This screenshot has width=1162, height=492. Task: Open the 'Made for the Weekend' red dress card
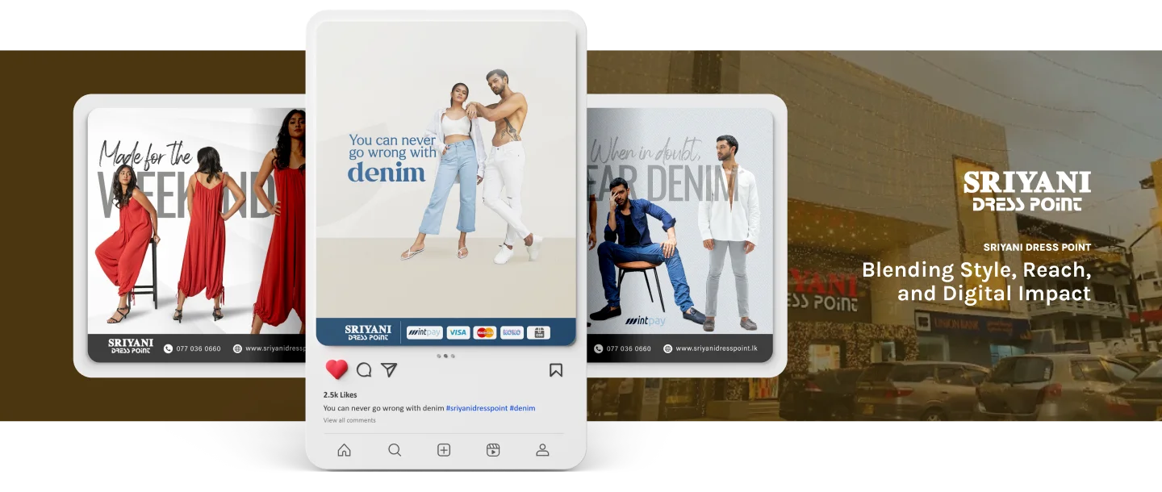click(x=197, y=235)
